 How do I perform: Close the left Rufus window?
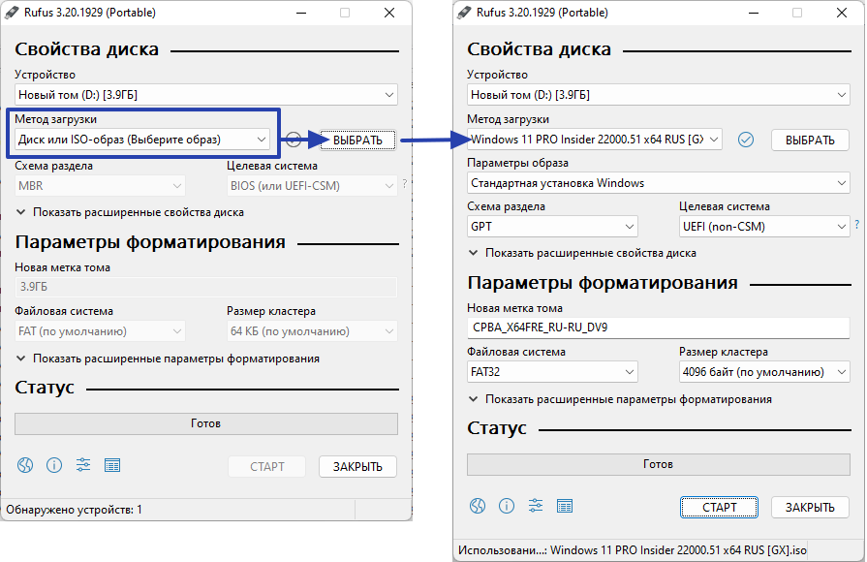389,13
